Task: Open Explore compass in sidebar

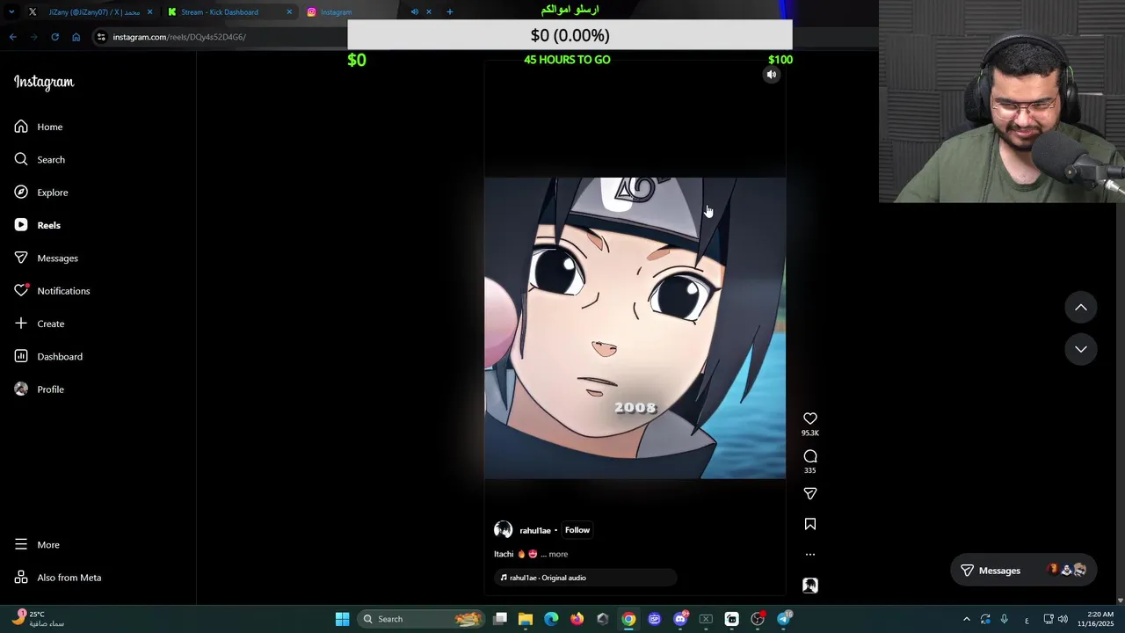Action: click(x=41, y=193)
